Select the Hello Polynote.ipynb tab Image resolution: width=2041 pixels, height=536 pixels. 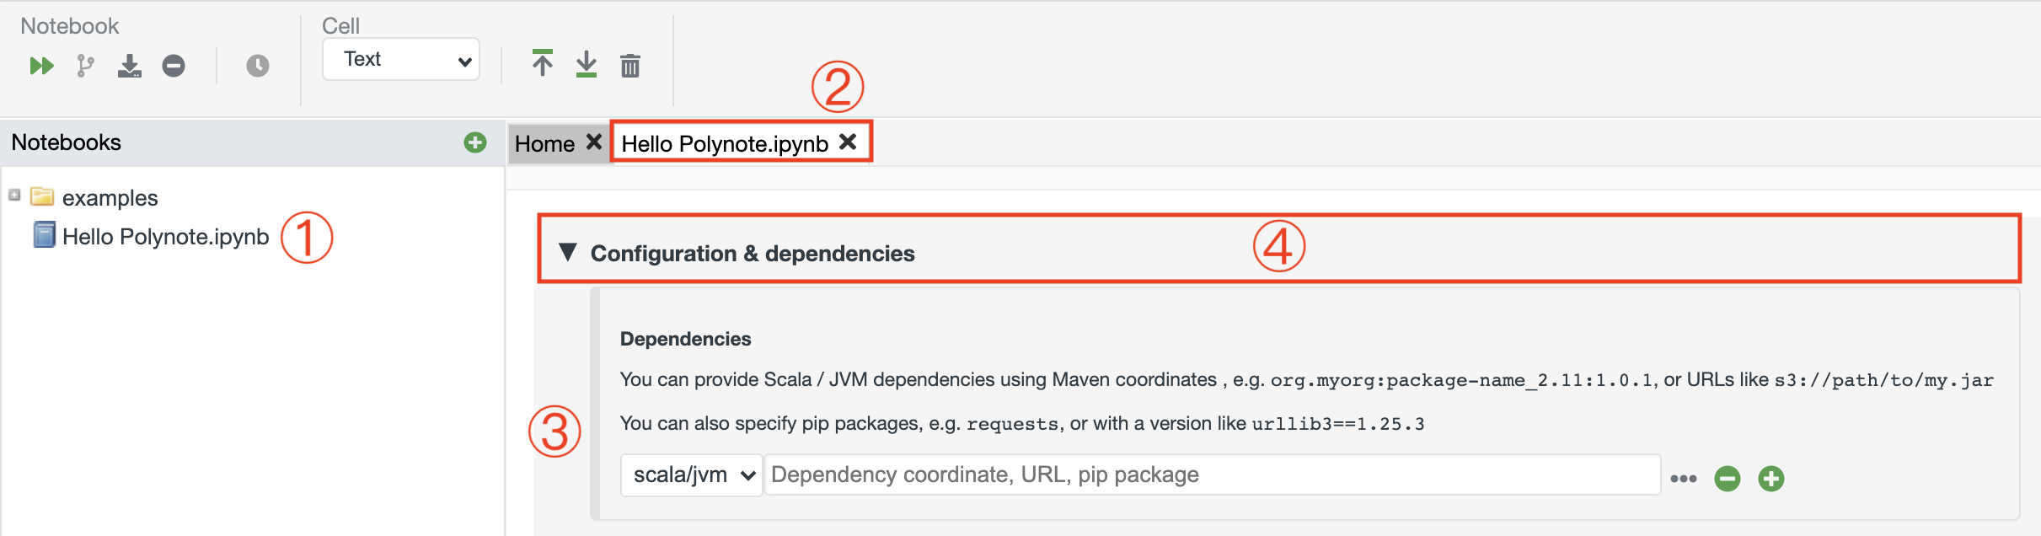pos(725,144)
